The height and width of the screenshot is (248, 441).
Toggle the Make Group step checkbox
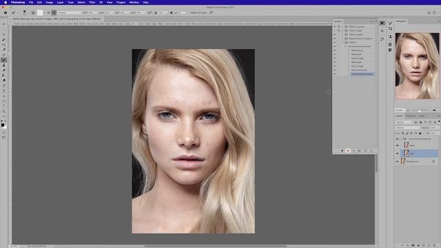coord(334,50)
